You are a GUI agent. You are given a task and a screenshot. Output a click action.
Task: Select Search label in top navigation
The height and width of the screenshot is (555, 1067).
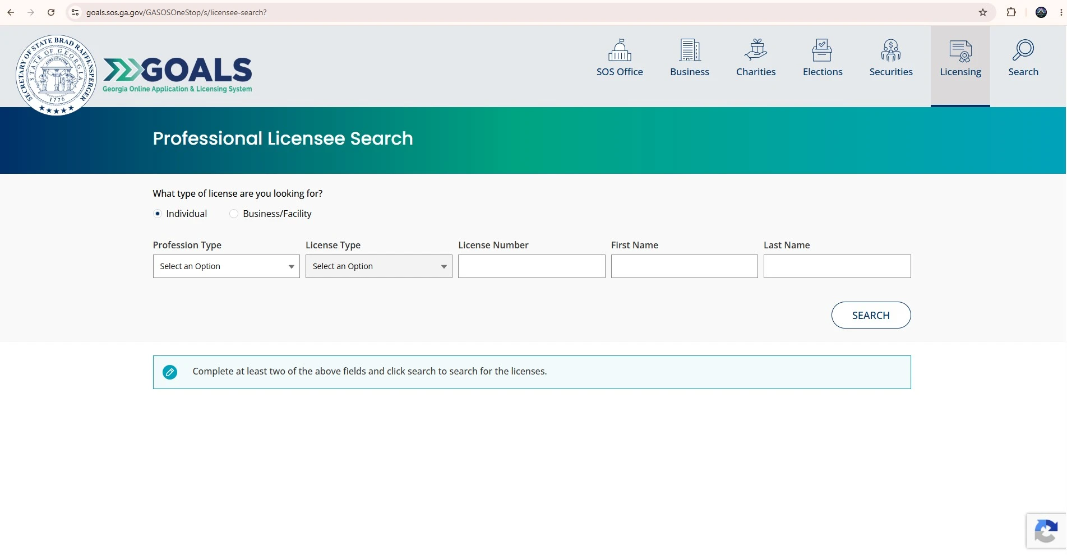pos(1023,72)
